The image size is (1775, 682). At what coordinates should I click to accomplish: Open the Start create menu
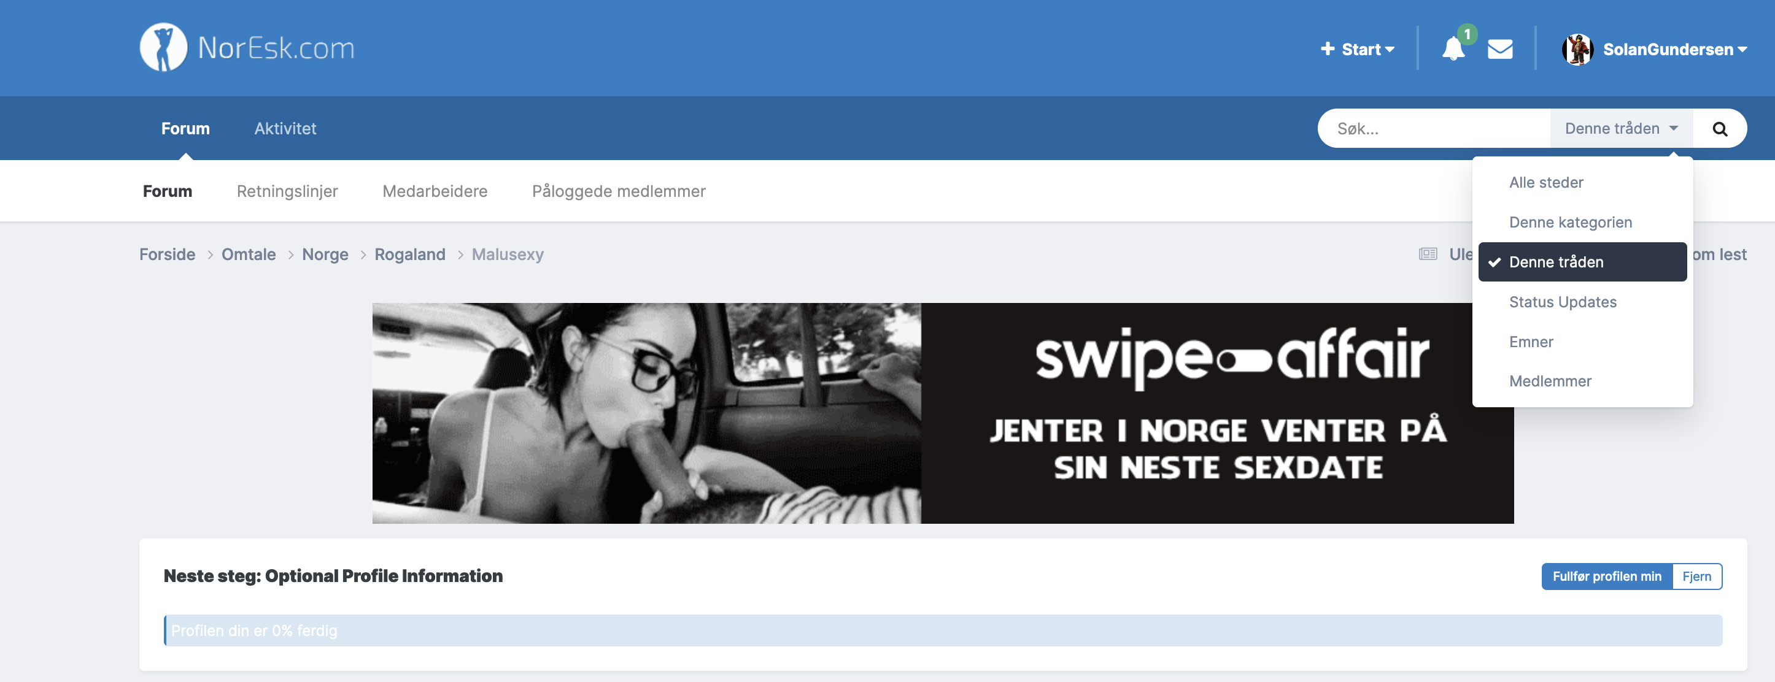[x=1358, y=49]
